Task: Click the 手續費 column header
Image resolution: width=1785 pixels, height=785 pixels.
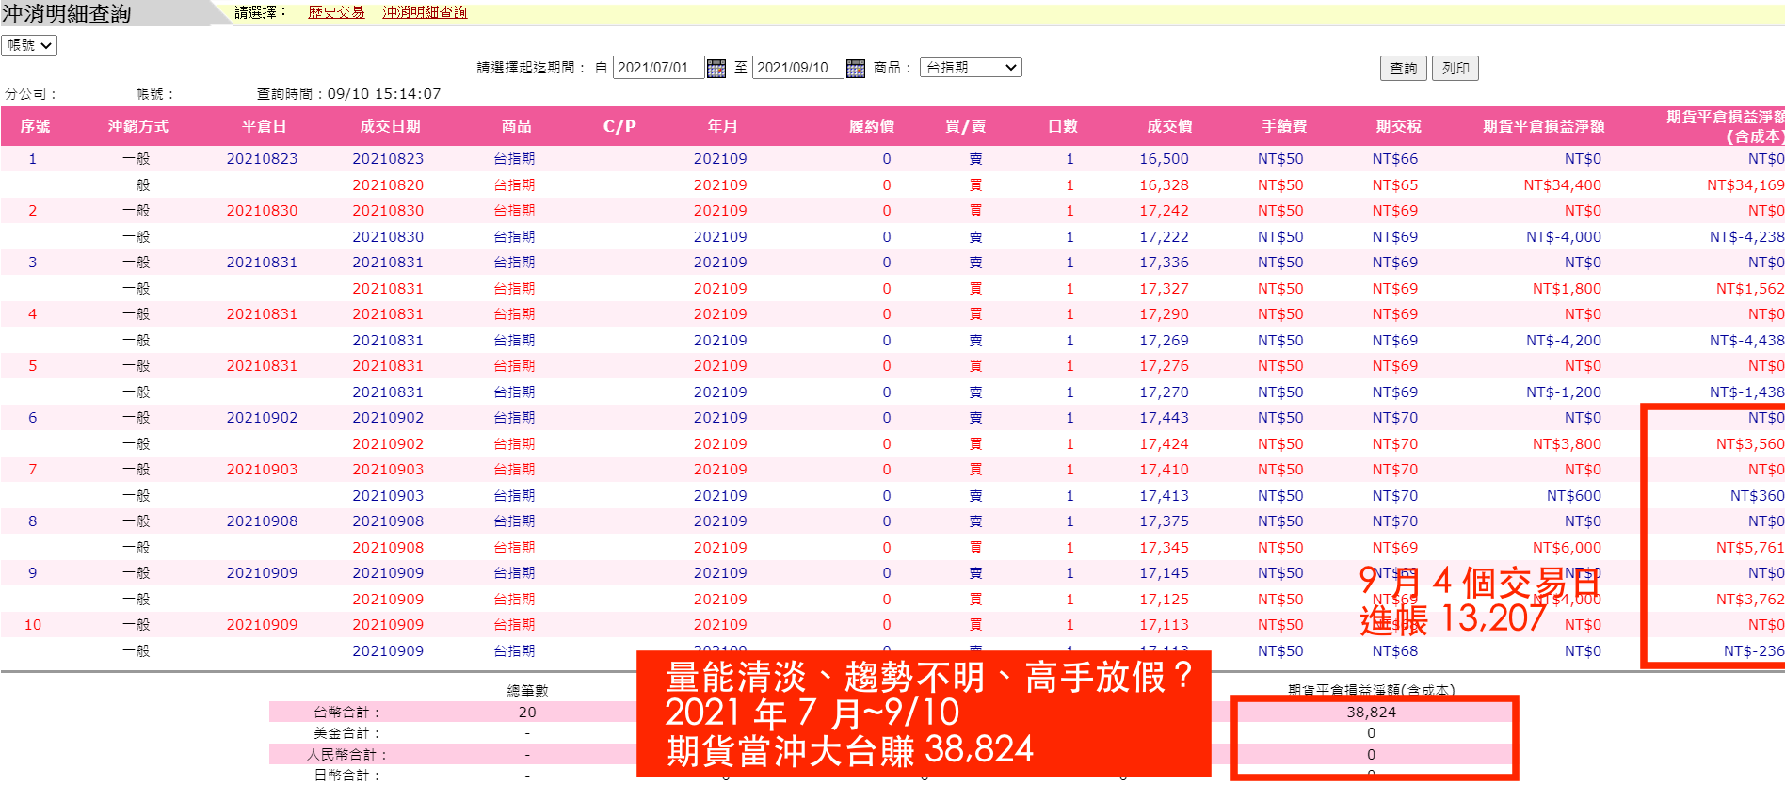Action: coord(1284,126)
